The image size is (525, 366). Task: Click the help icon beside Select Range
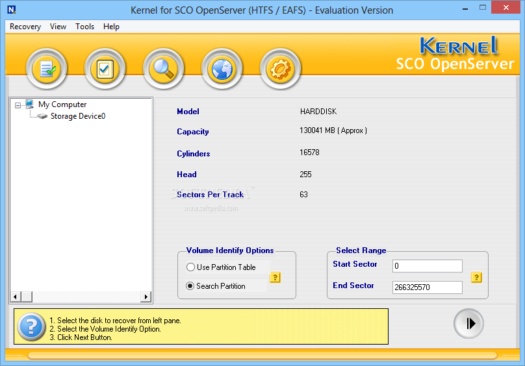coord(476,277)
